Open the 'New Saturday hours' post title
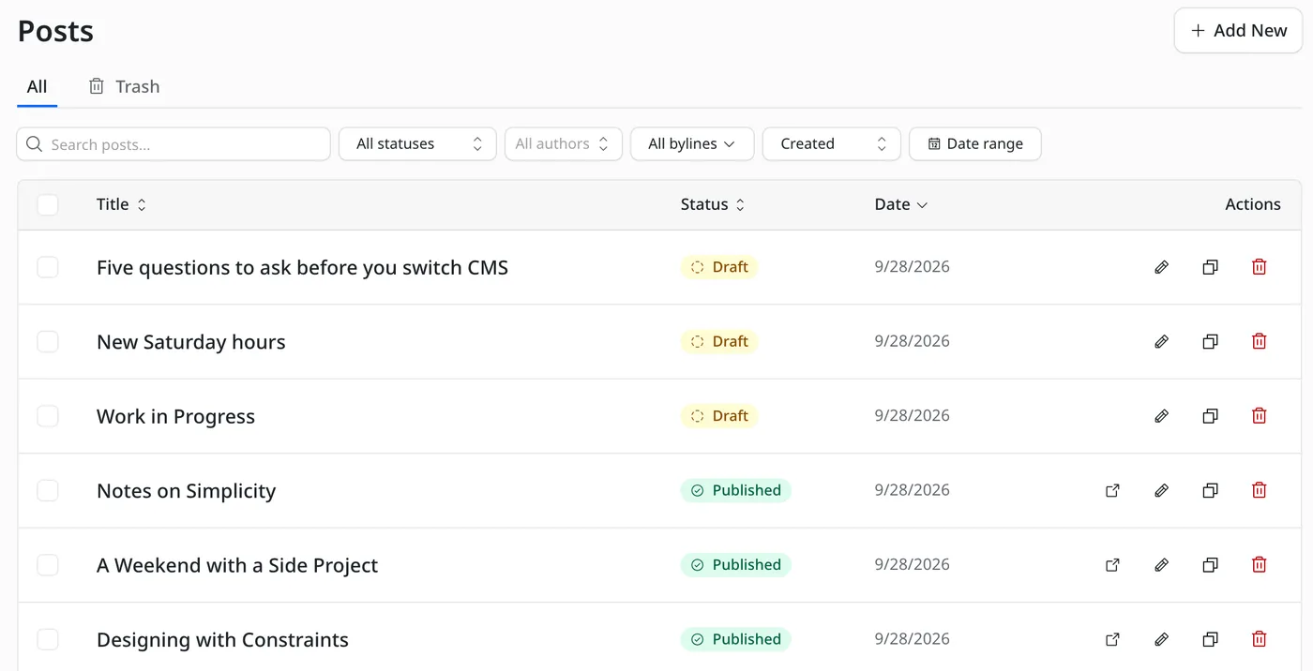The image size is (1313, 671). click(191, 342)
